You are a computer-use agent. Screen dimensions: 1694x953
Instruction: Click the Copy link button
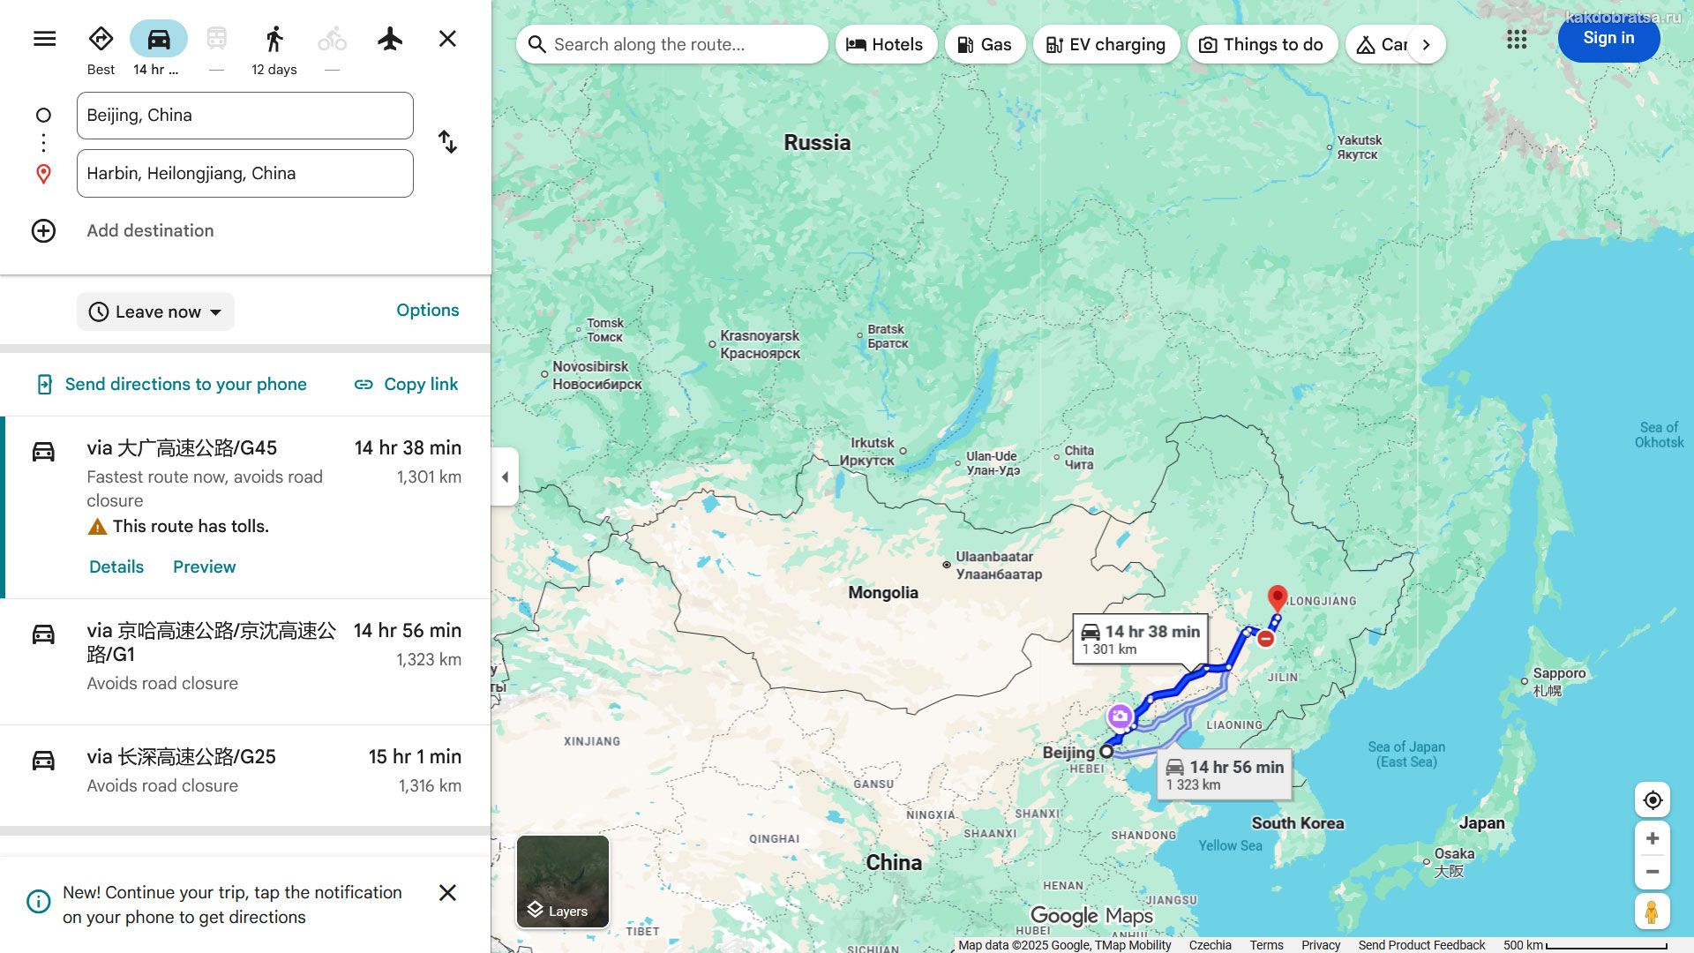407,384
